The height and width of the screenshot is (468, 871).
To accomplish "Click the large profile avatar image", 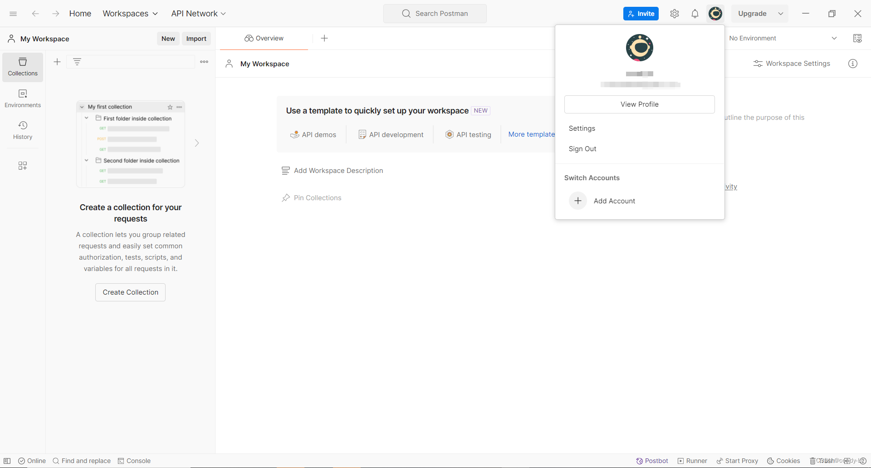I will (640, 48).
